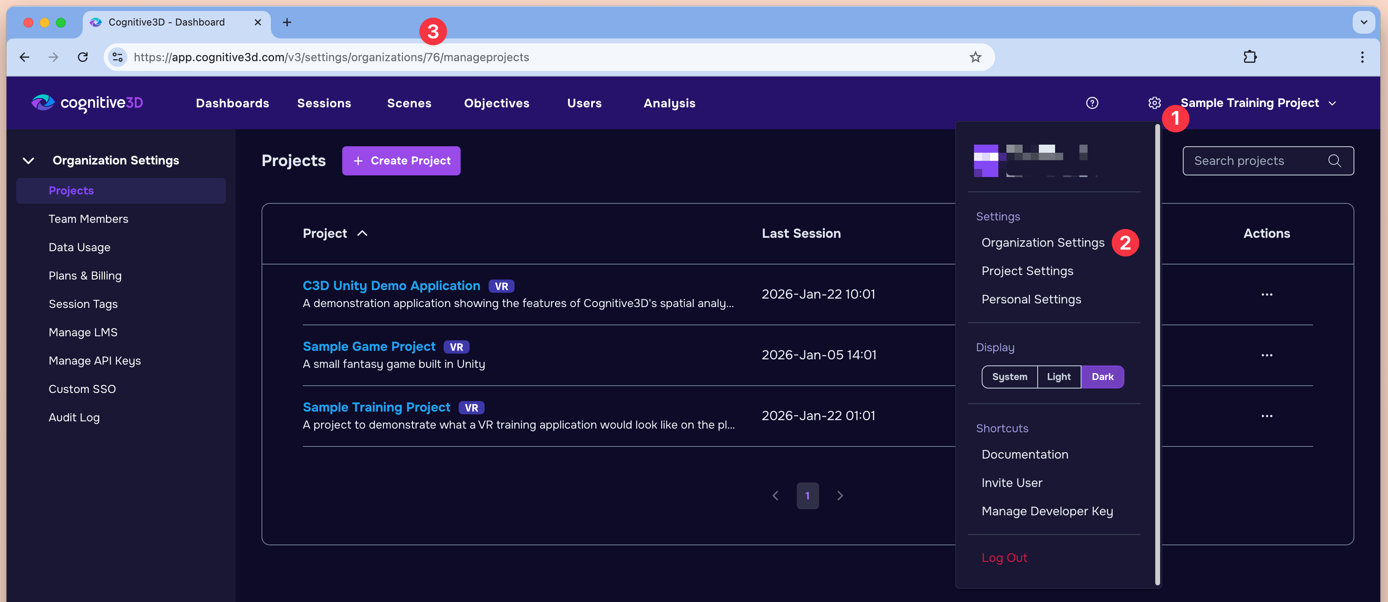
Task: Open actions menu for C3D Unity Demo Application
Action: coord(1266,295)
